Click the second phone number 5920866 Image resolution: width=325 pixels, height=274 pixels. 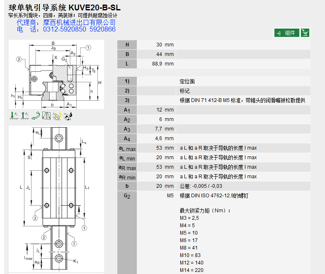point(102,29)
